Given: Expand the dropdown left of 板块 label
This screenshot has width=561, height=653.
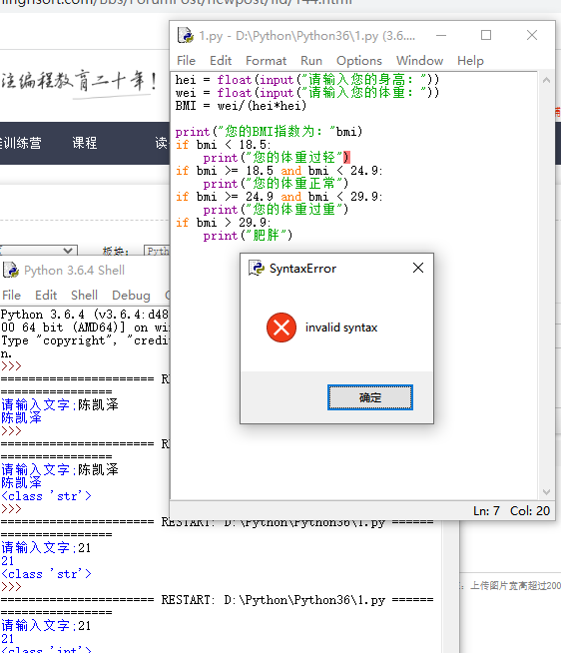Looking at the screenshot, I should click(x=39, y=251).
